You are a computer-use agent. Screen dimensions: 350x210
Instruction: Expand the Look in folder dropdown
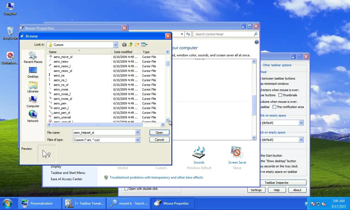tap(115, 45)
